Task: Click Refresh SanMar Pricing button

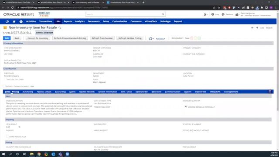Action: (x=130, y=38)
